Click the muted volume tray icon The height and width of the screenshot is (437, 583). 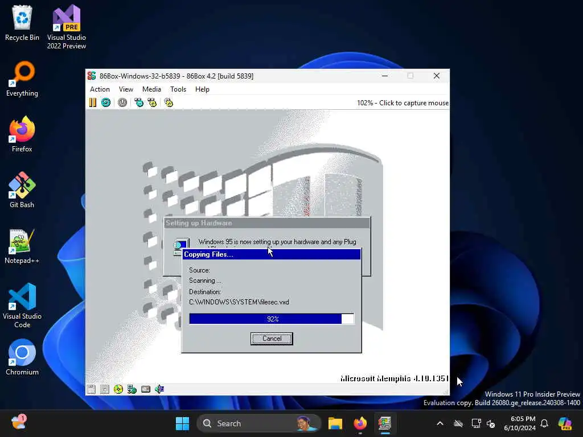pyautogui.click(x=491, y=423)
